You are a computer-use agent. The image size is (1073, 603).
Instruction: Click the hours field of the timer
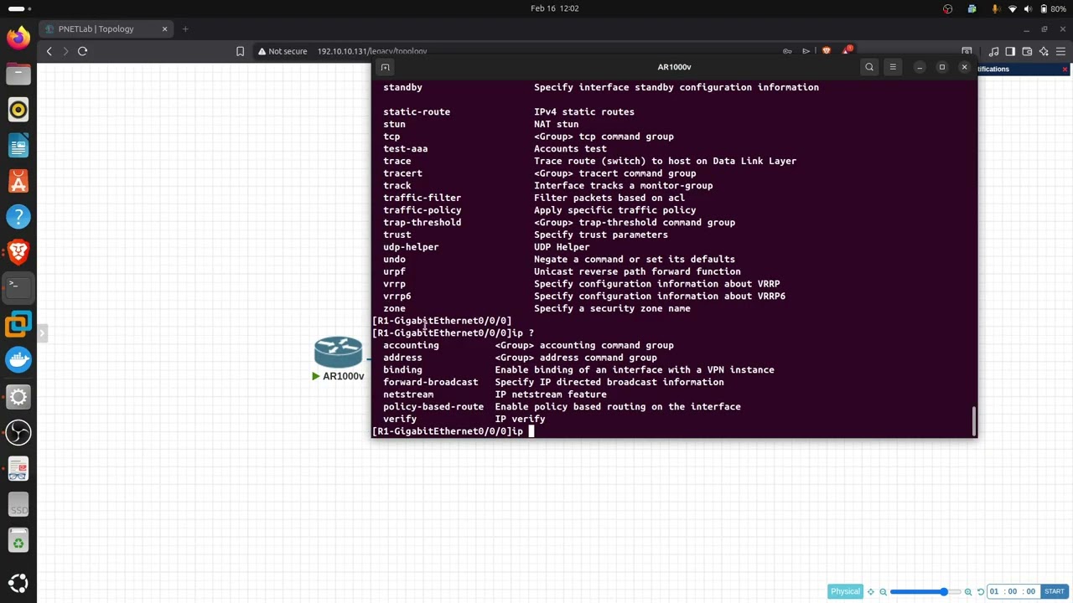[994, 591]
